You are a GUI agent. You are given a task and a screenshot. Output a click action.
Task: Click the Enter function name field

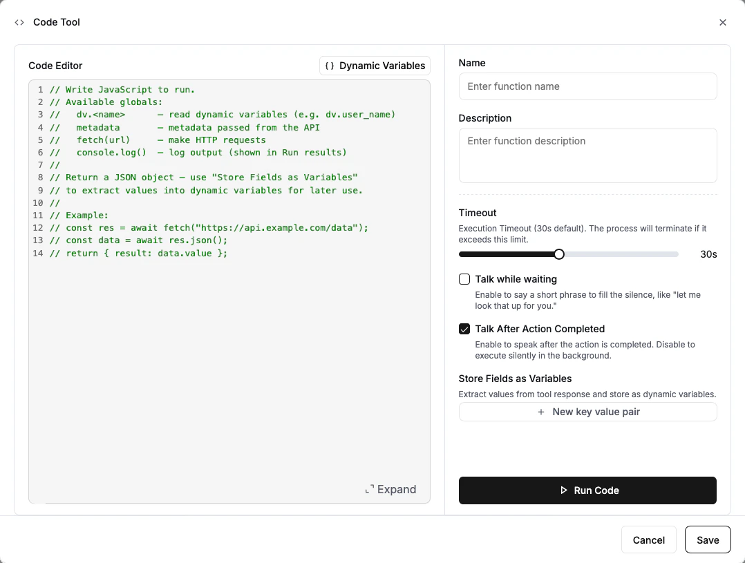587,86
